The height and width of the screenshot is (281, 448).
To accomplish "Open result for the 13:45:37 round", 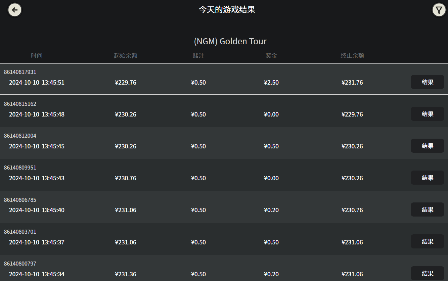I will (427, 241).
